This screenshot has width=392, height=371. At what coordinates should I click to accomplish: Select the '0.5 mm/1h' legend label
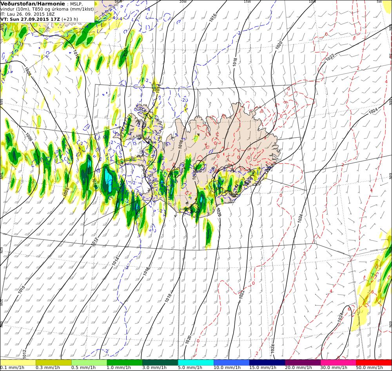[83, 368]
